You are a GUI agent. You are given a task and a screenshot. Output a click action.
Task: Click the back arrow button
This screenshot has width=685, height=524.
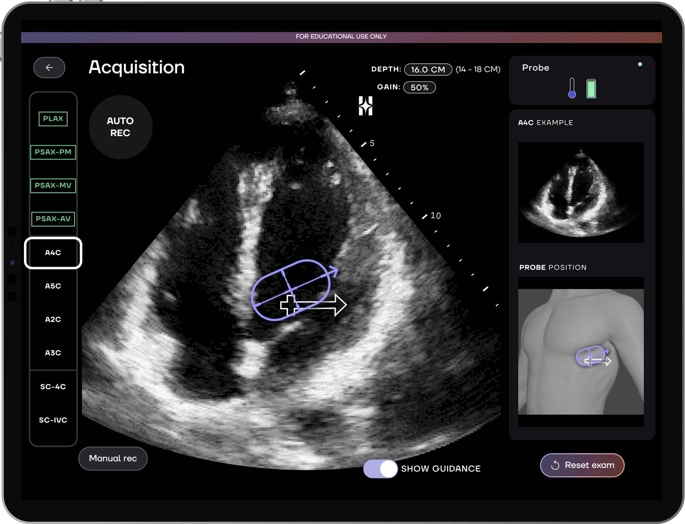(x=49, y=68)
